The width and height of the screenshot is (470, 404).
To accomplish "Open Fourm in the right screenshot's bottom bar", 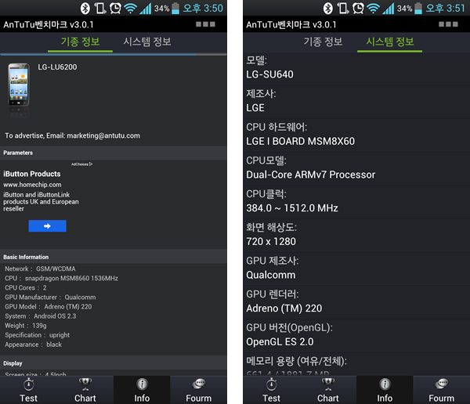I will pos(441,390).
